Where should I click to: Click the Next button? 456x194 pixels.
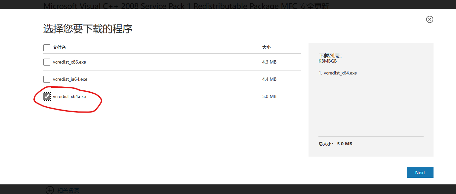click(x=420, y=172)
